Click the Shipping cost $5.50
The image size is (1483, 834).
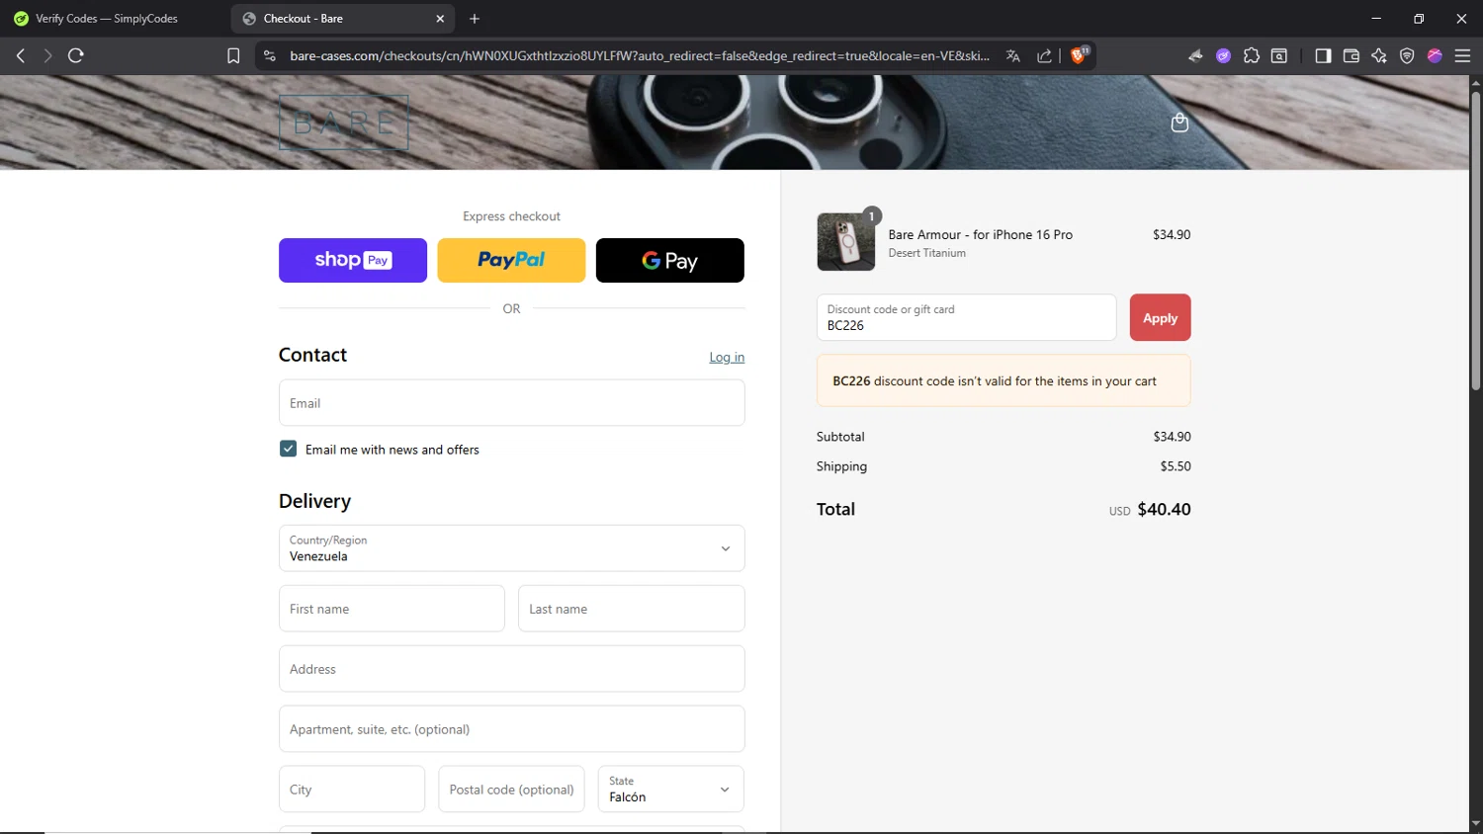(1176, 466)
